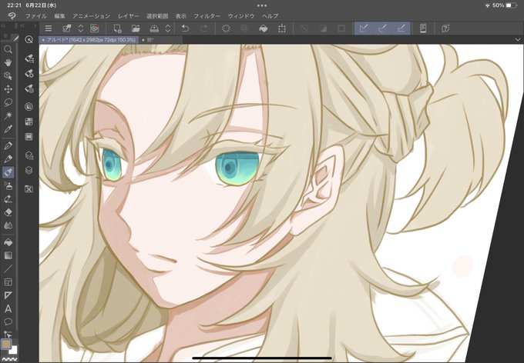The height and width of the screenshot is (363, 524).
Task: Switch to the アルベド canvas tab
Action: (89, 40)
